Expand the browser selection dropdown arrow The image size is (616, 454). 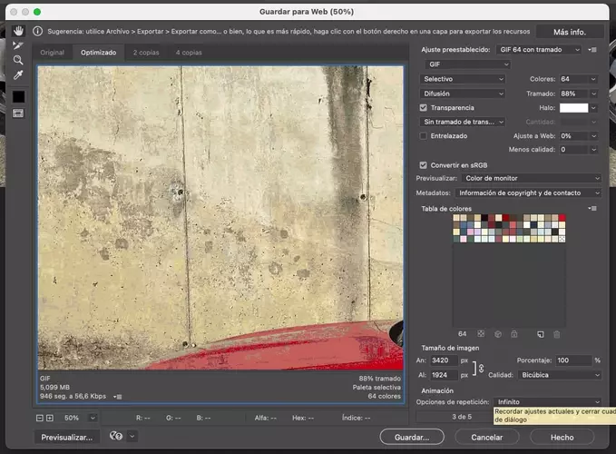132,436
